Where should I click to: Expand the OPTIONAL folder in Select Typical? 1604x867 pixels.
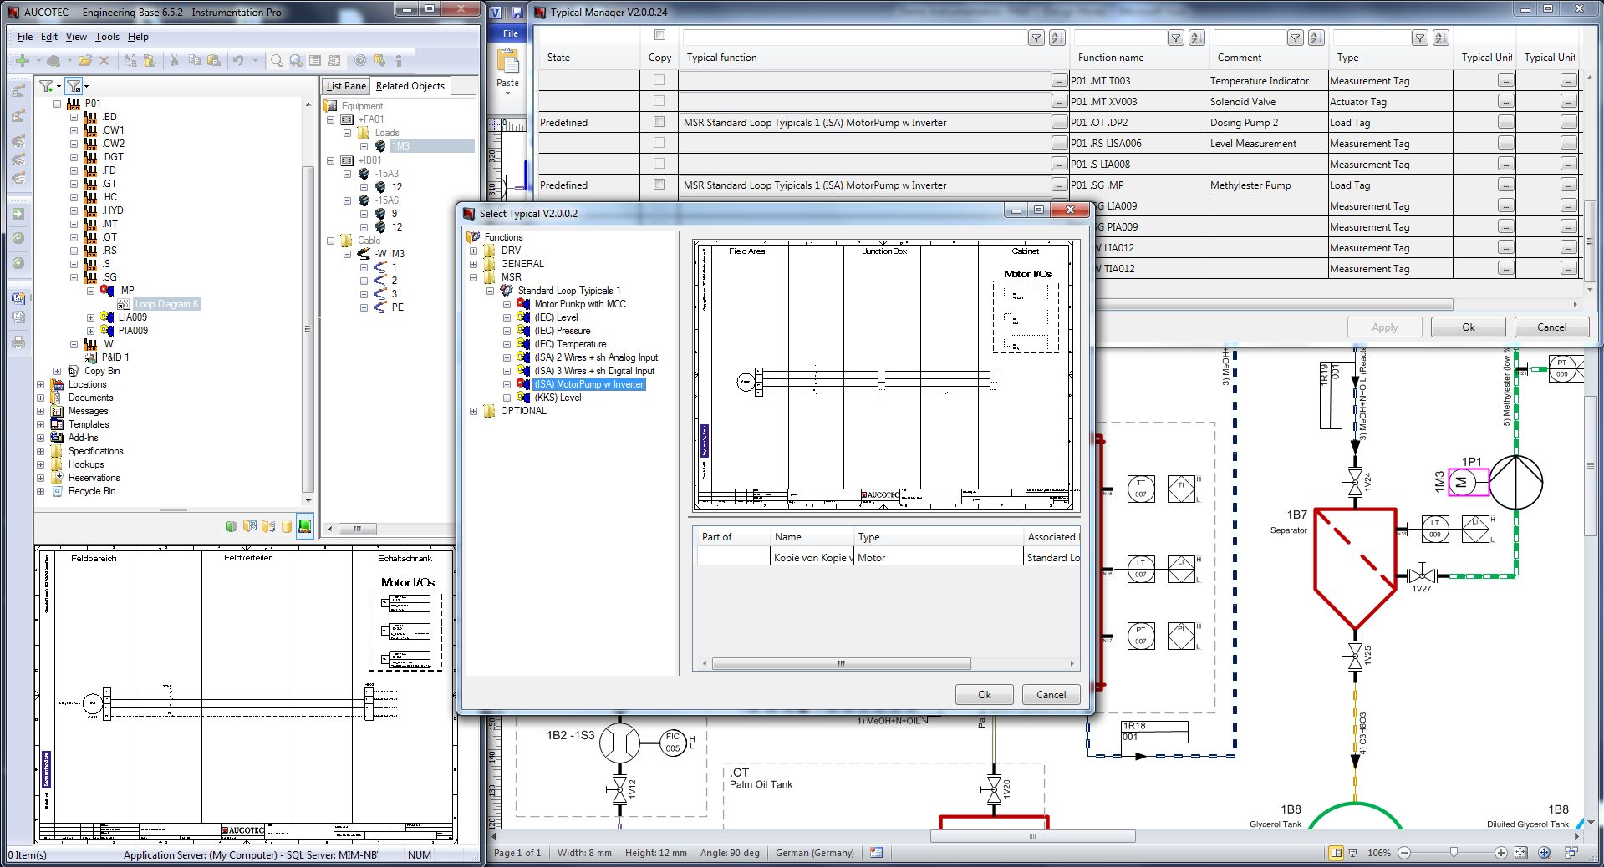(x=474, y=411)
